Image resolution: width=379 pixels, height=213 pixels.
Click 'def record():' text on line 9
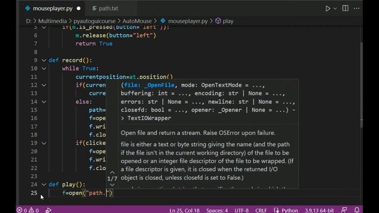tap(70, 60)
